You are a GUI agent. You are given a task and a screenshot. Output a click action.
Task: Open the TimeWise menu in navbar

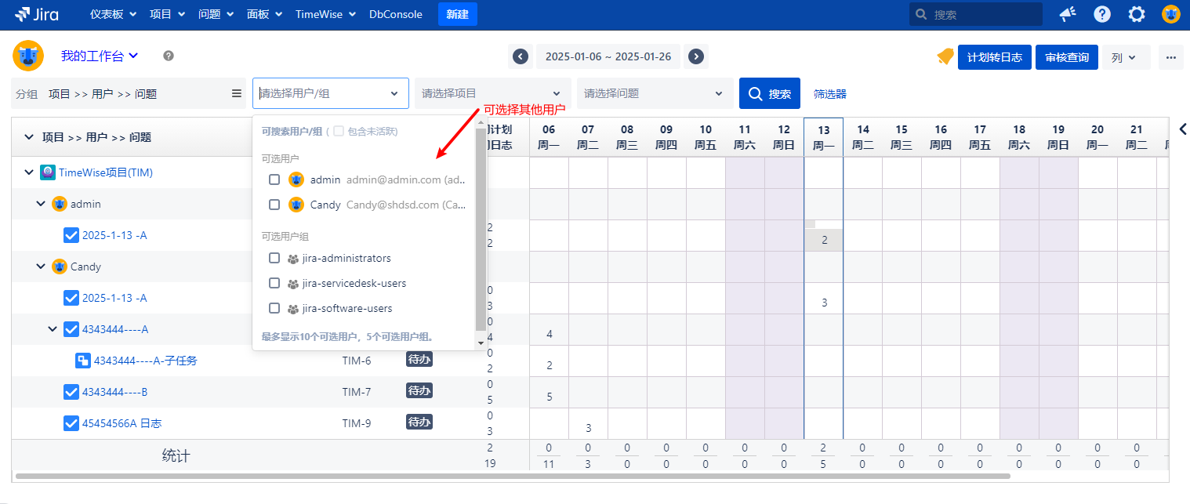(x=325, y=14)
